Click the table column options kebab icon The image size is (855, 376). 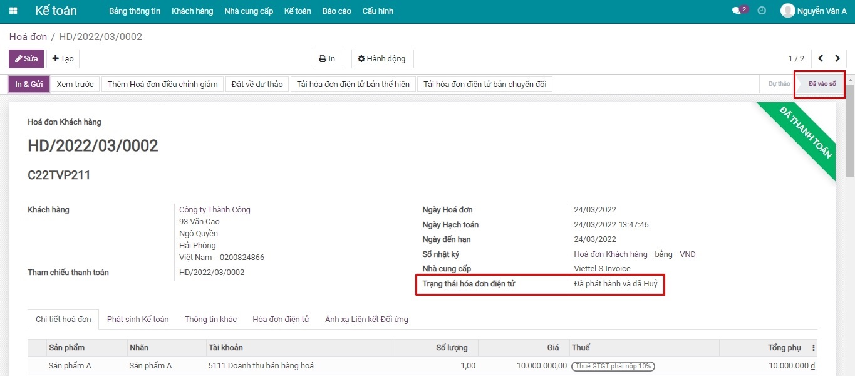(x=814, y=348)
